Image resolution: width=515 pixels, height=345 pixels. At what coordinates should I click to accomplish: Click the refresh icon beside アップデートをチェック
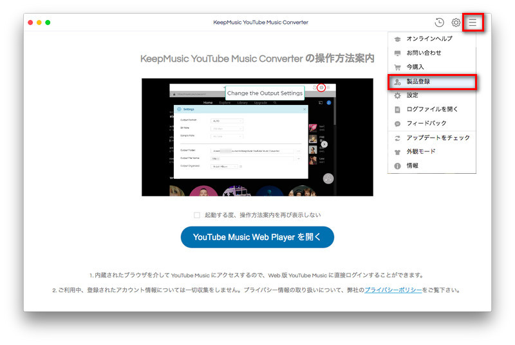397,138
